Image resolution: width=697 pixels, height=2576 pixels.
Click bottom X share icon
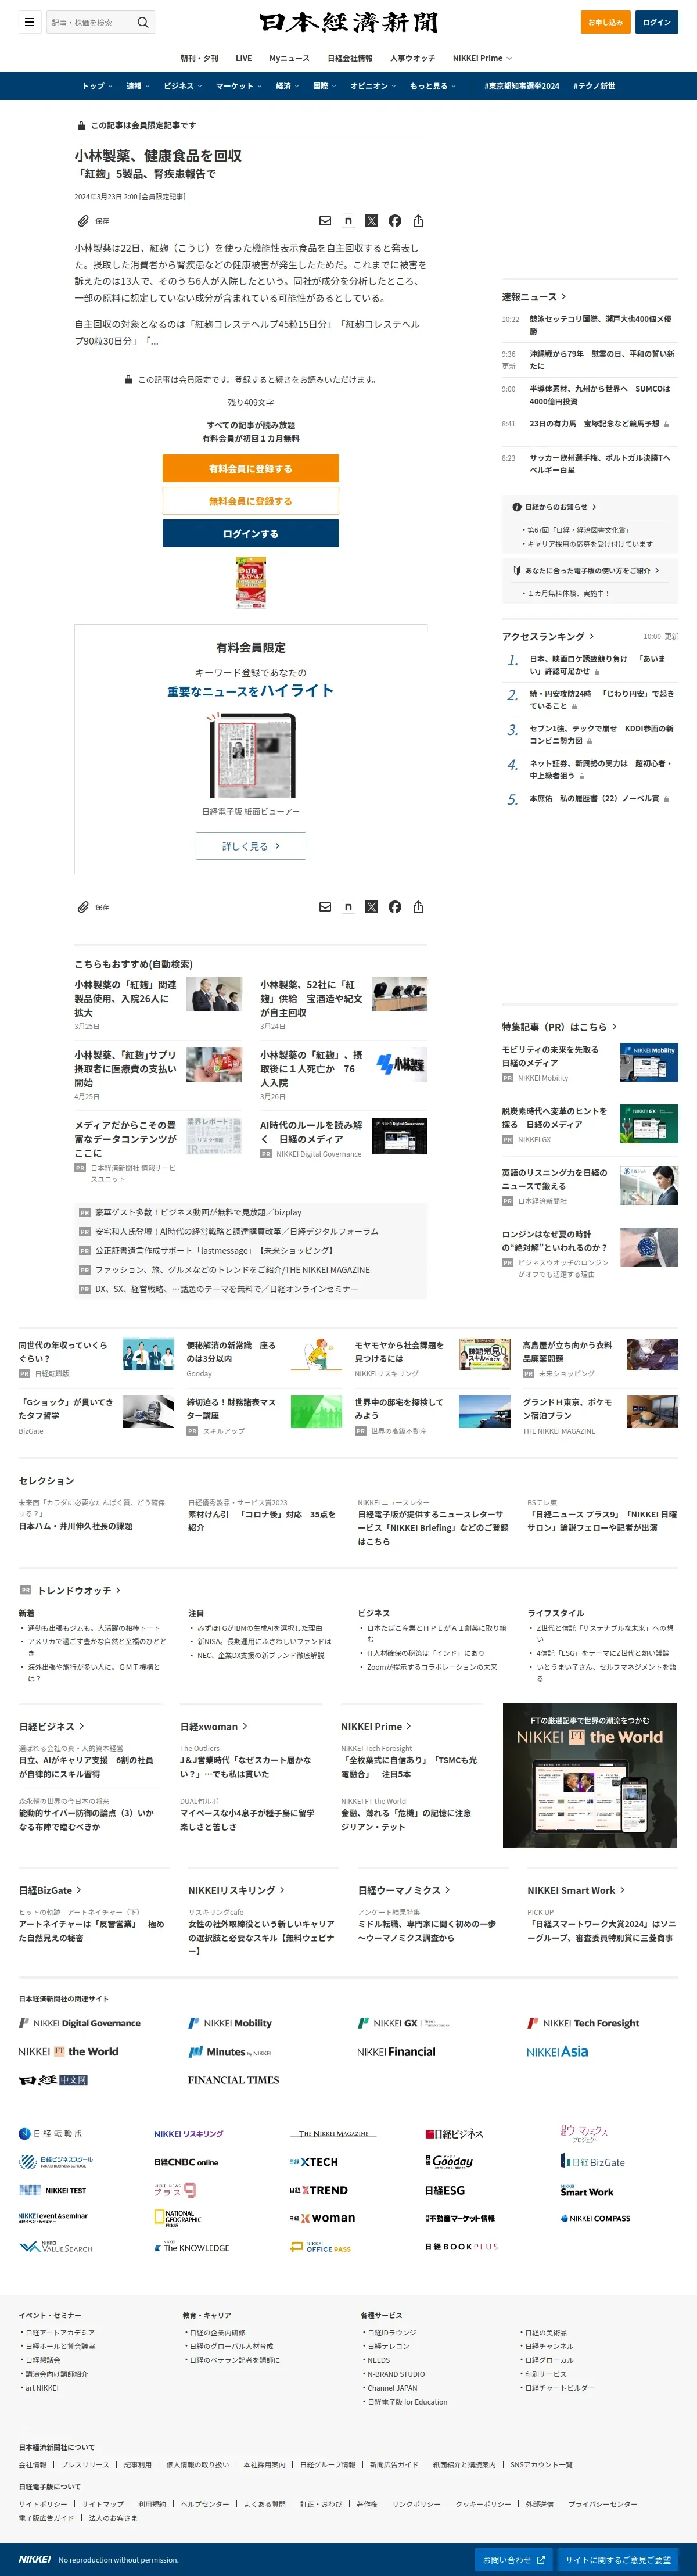[x=372, y=907]
